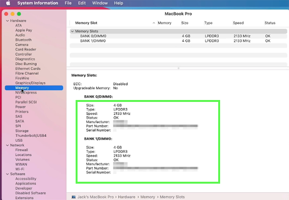Select USB in the sidebar
The image size is (289, 200).
[19, 140]
